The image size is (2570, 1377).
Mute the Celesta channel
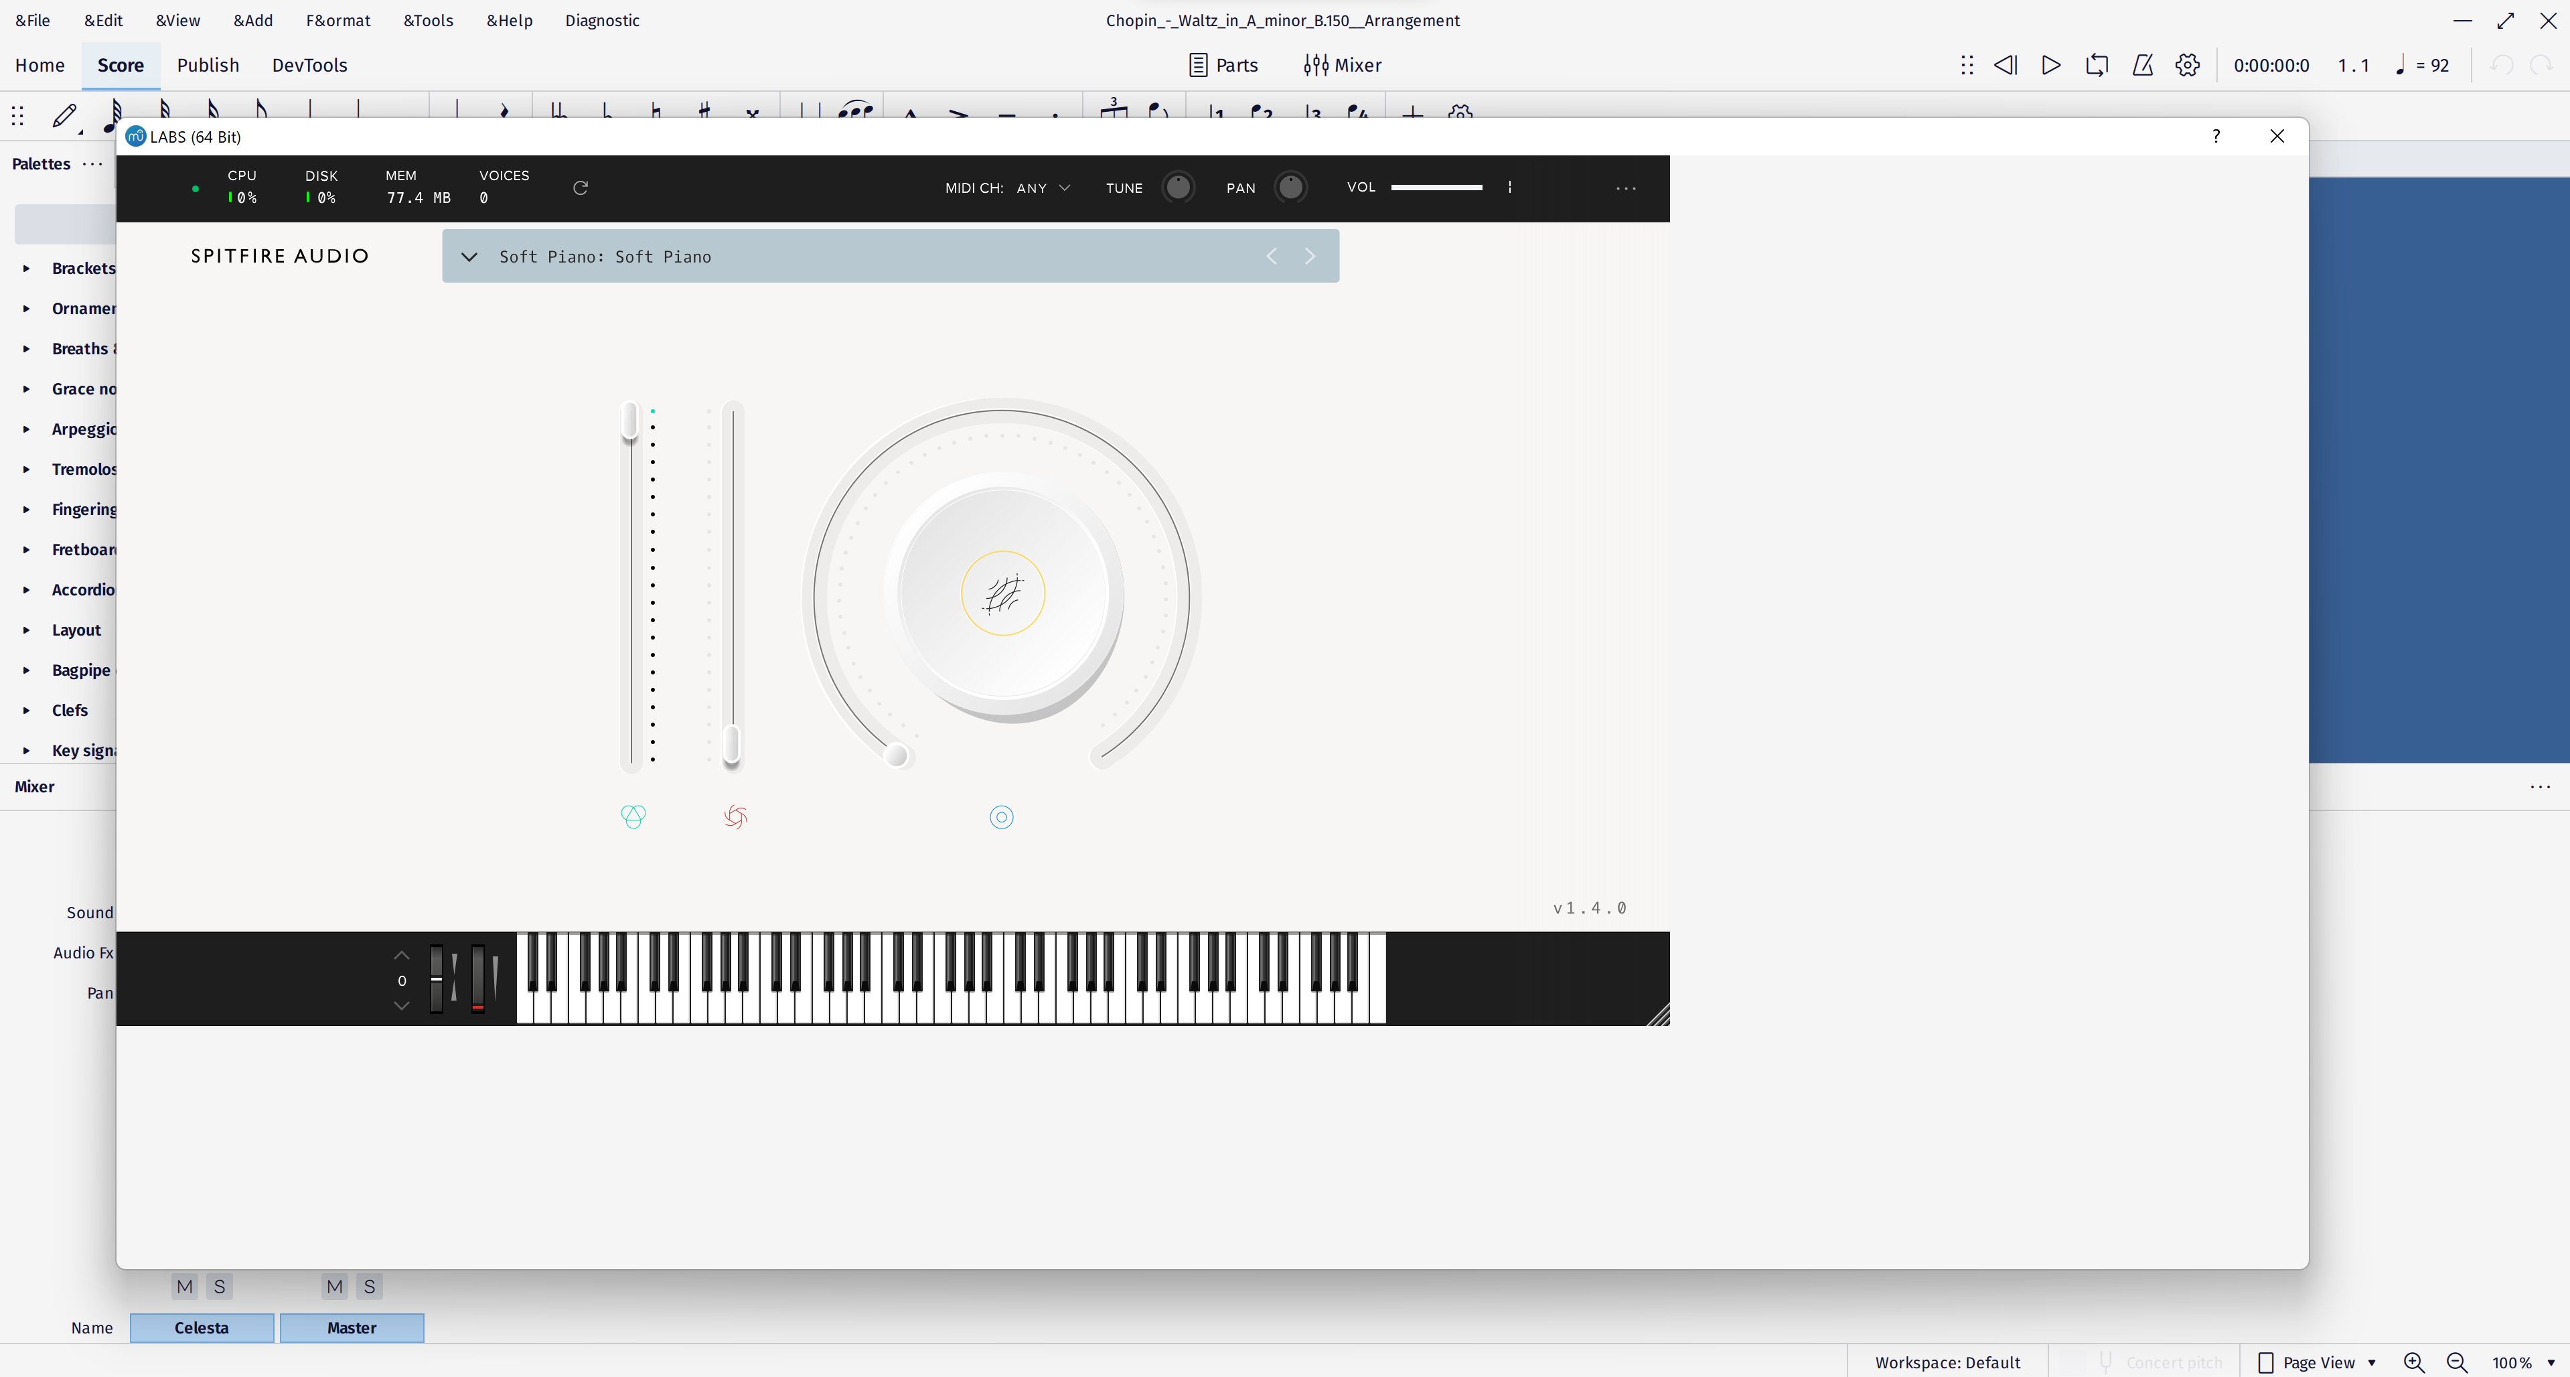[183, 1286]
